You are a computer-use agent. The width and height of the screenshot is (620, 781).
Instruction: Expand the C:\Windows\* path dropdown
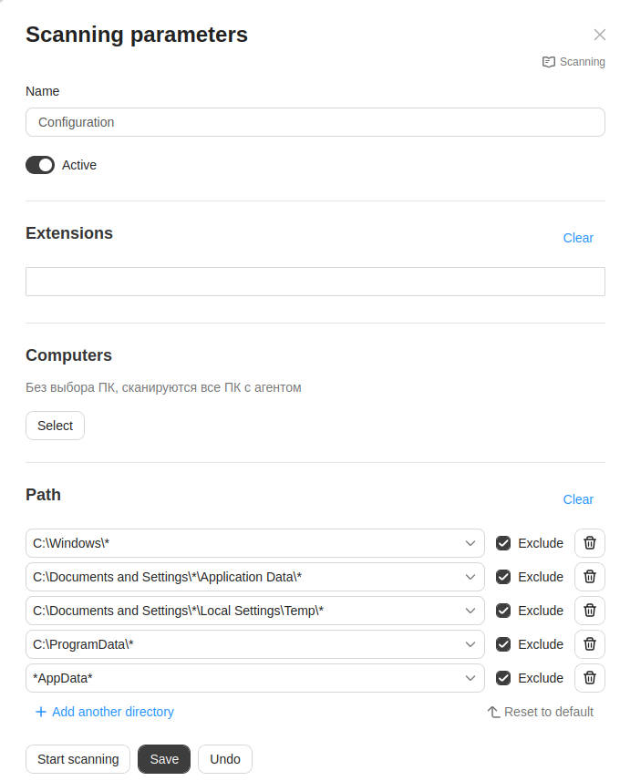pyautogui.click(x=470, y=543)
